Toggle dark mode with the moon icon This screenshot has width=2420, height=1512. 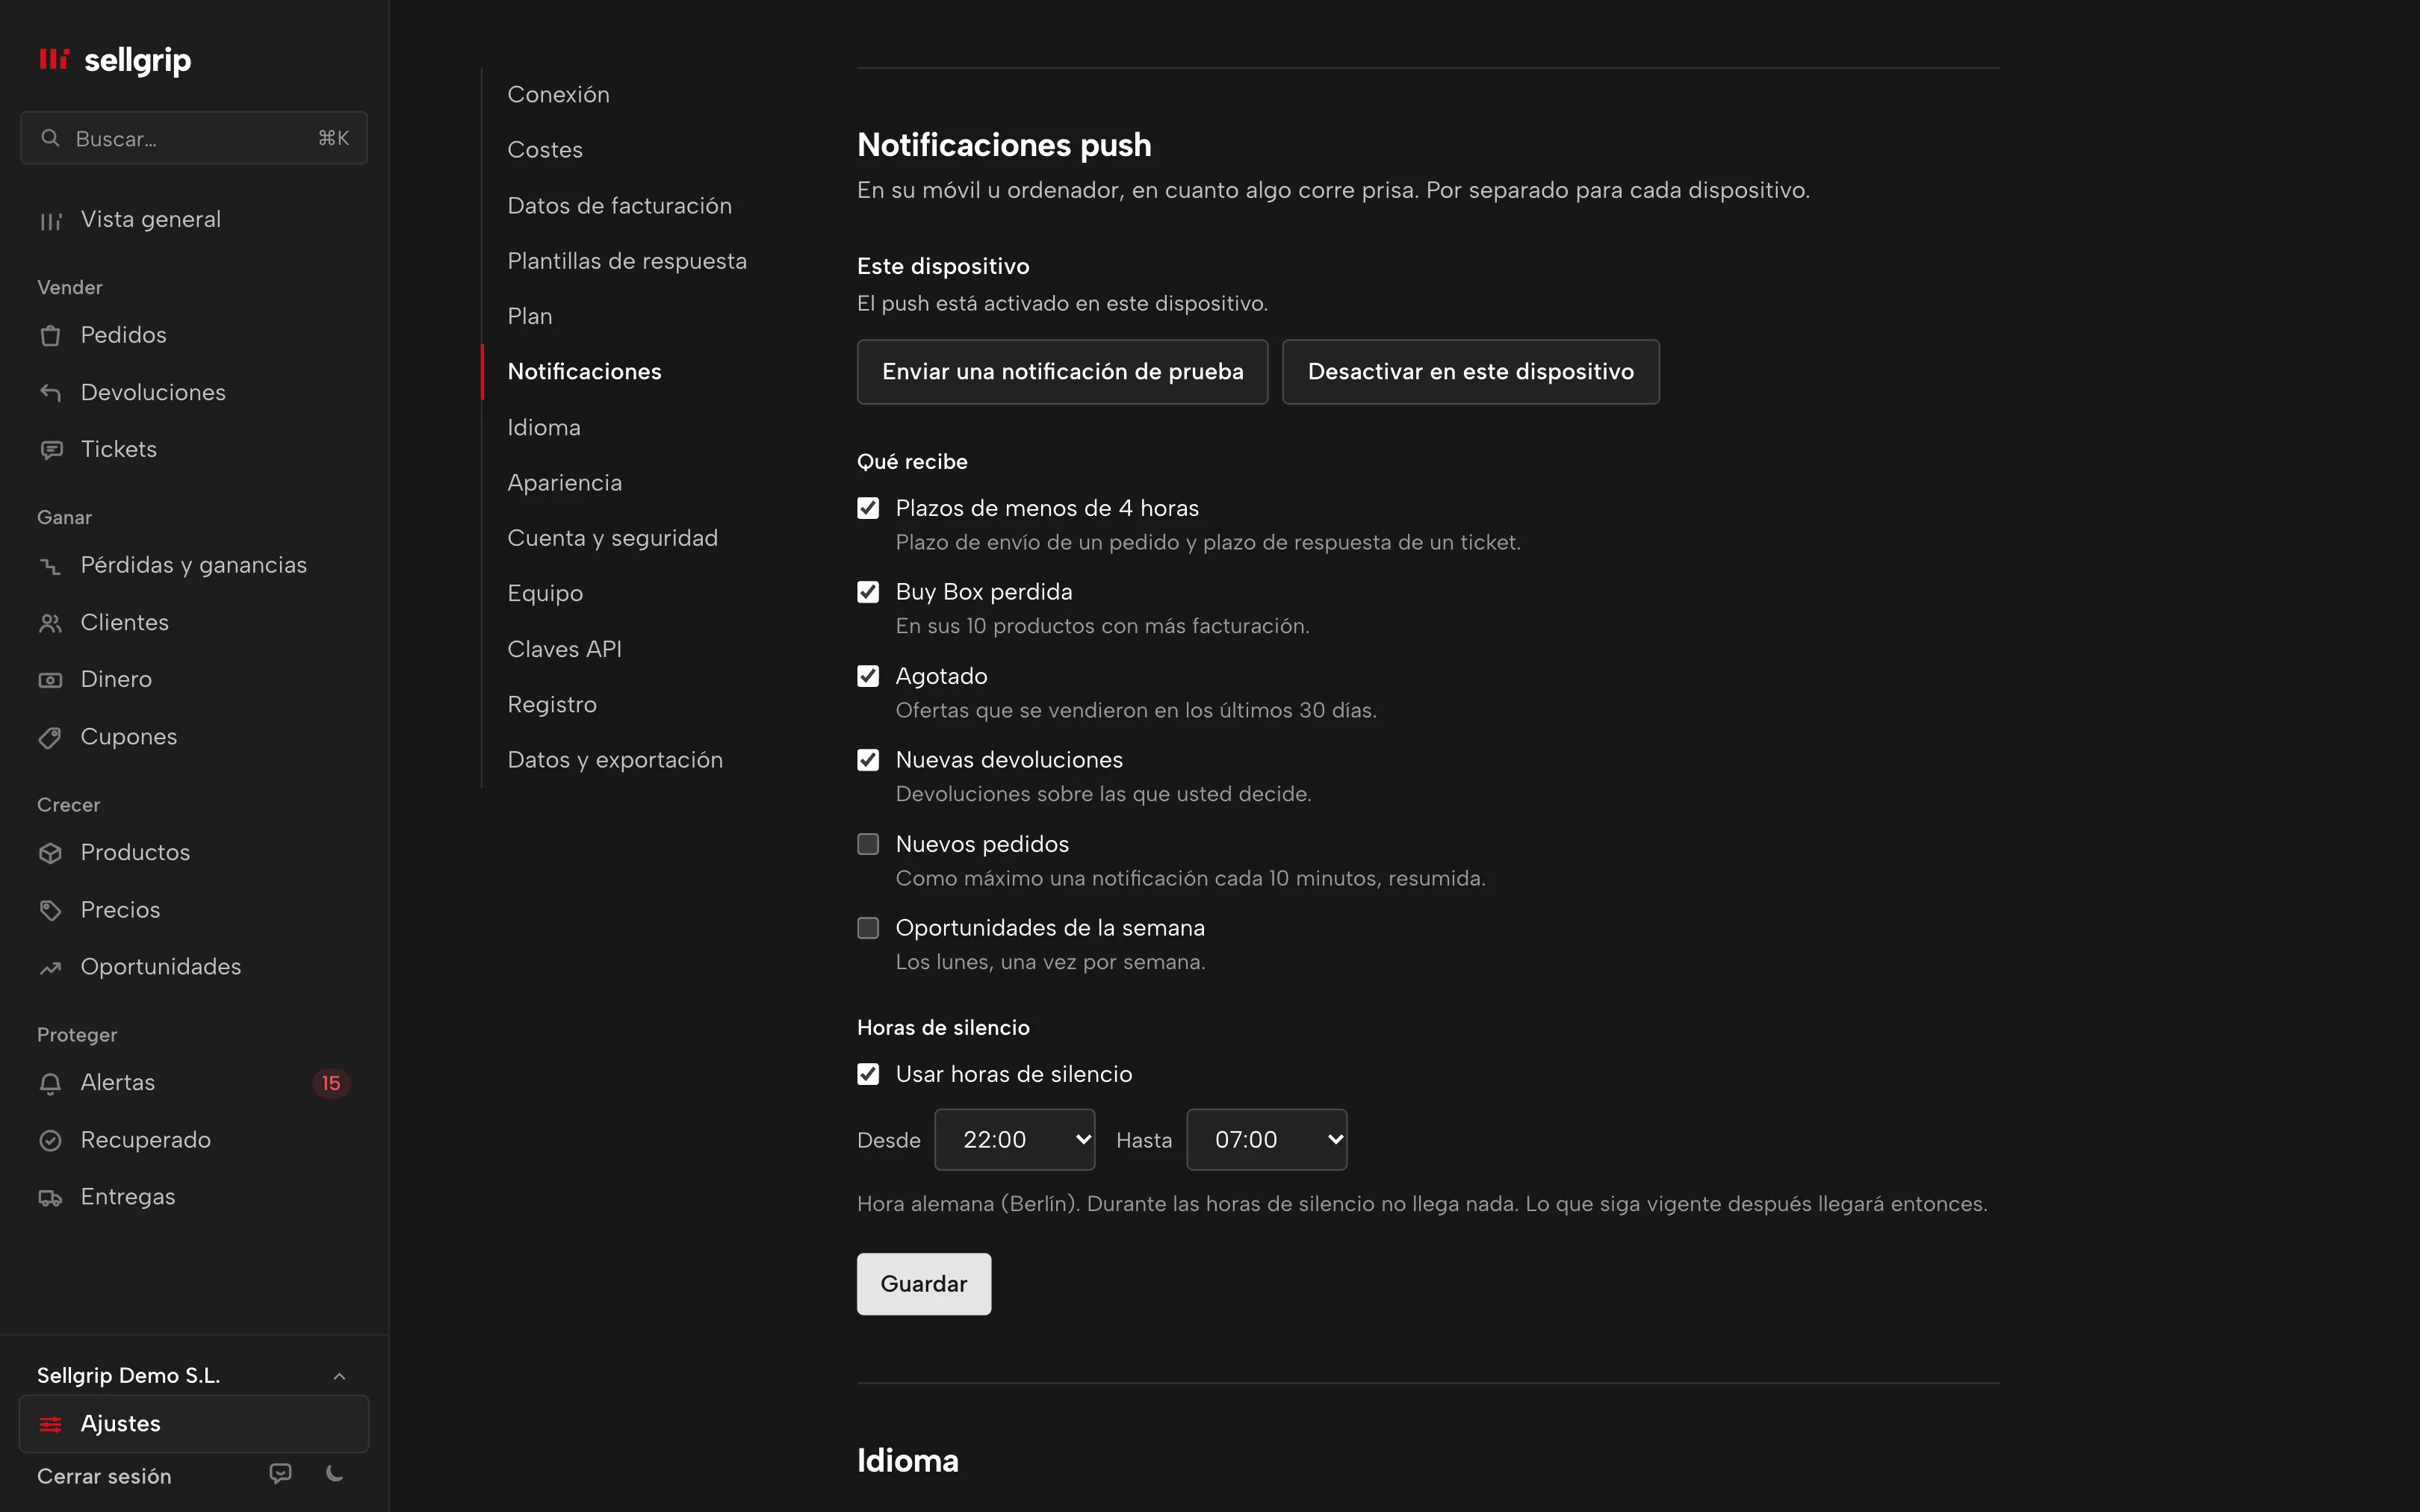(335, 1473)
